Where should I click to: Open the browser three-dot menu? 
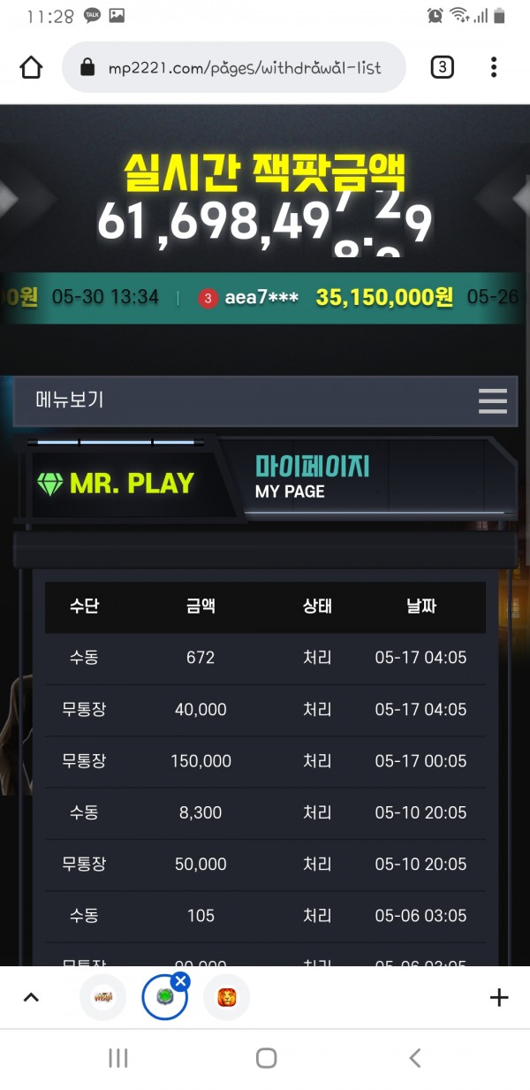(x=494, y=67)
